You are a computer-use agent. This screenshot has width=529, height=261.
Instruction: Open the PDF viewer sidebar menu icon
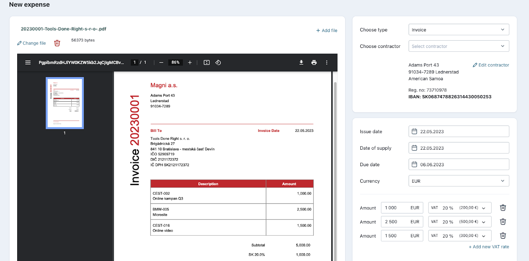[28, 62]
